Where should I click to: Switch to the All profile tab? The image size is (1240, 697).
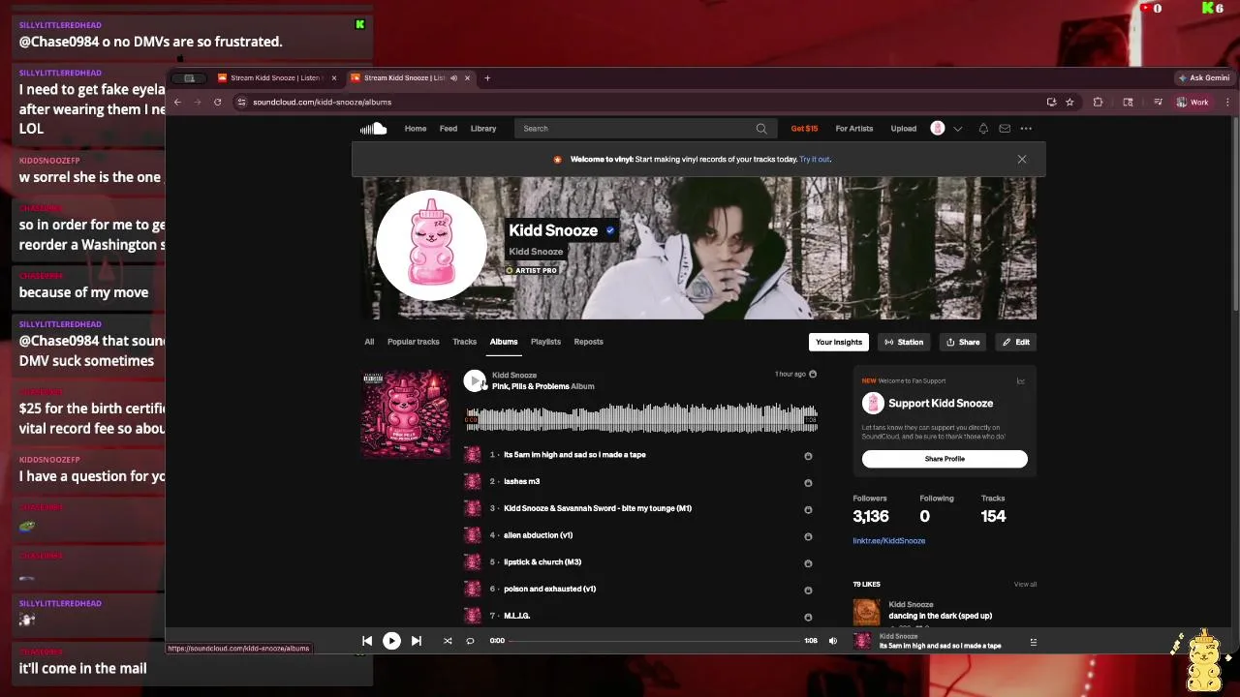(369, 342)
